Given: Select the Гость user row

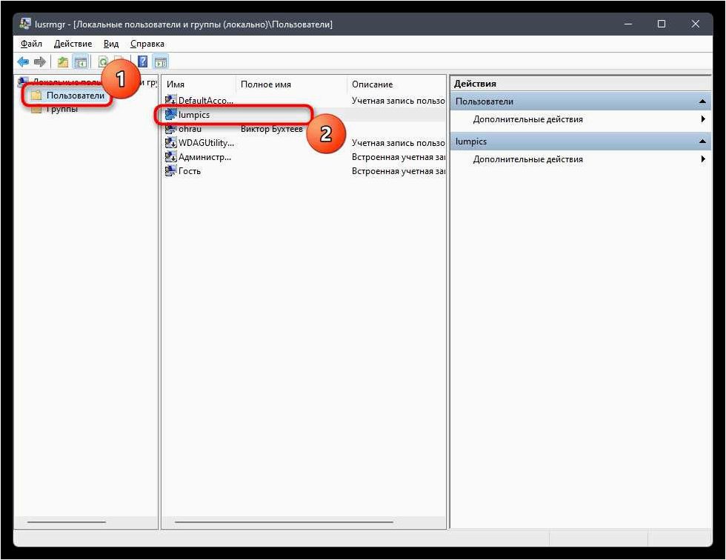Looking at the screenshot, I should pos(304,171).
